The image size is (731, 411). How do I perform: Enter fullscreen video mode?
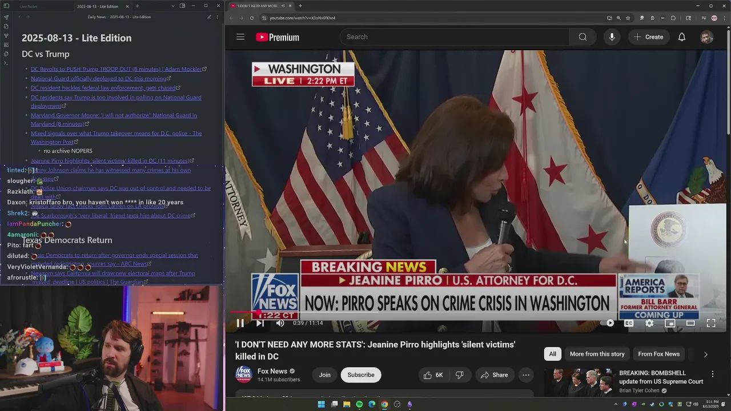click(x=711, y=323)
